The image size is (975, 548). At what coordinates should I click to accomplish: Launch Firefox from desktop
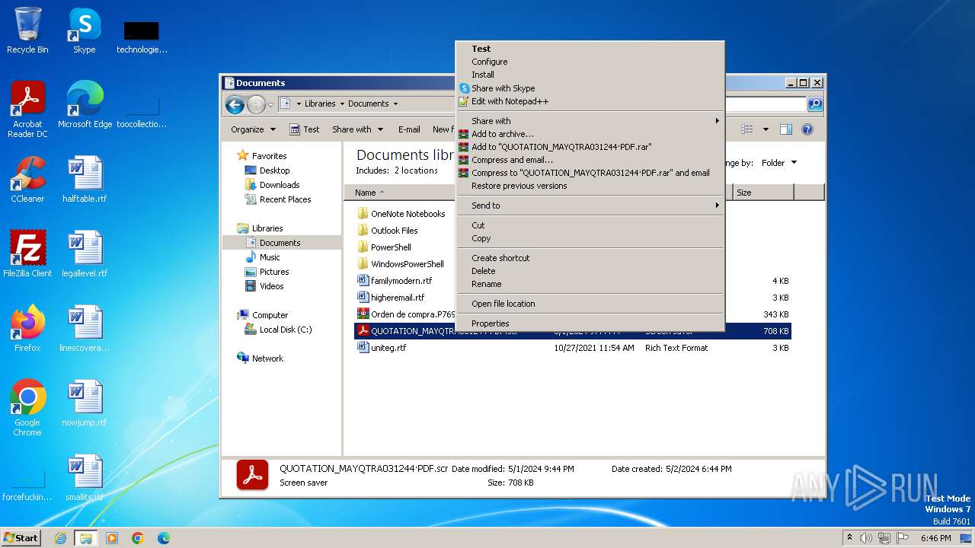click(x=27, y=328)
